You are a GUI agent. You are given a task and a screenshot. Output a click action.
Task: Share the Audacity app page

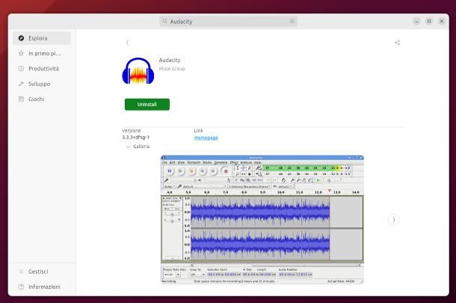(397, 43)
